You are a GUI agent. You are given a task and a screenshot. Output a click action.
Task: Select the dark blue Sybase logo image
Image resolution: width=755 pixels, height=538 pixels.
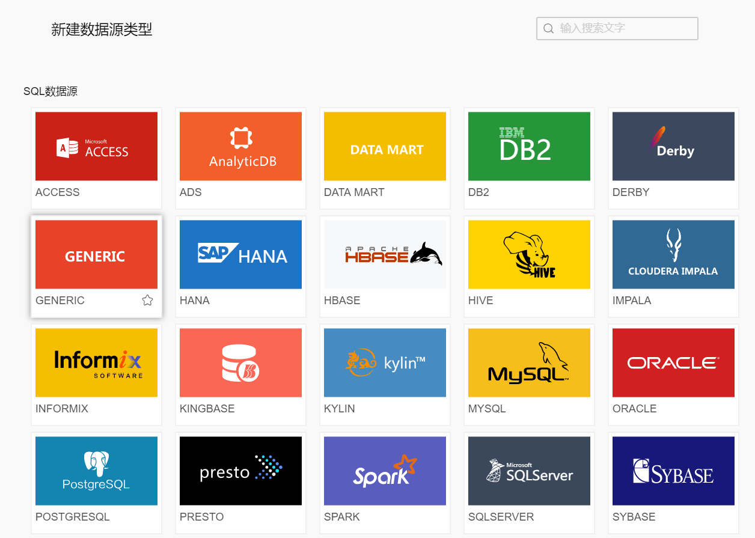coord(673,471)
